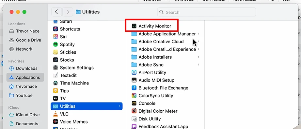
Task: Select the Tips lightbulb icon
Action: coord(55,91)
